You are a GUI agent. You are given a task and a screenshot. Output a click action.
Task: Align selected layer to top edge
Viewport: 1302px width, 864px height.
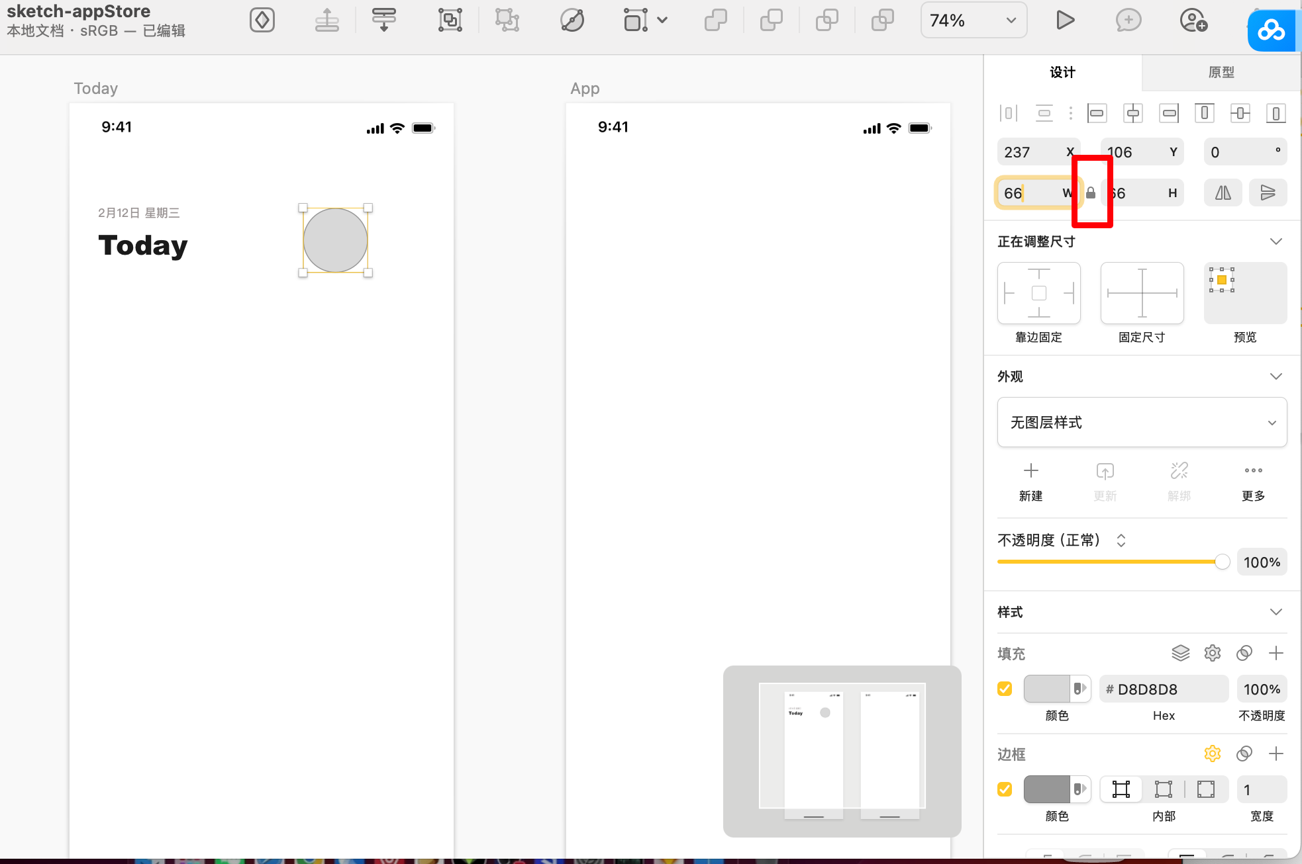[1204, 113]
